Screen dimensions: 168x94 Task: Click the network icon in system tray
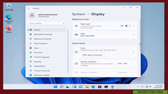pyautogui.click(x=147, y=87)
